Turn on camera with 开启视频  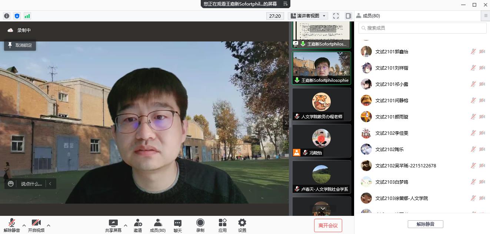click(36, 225)
